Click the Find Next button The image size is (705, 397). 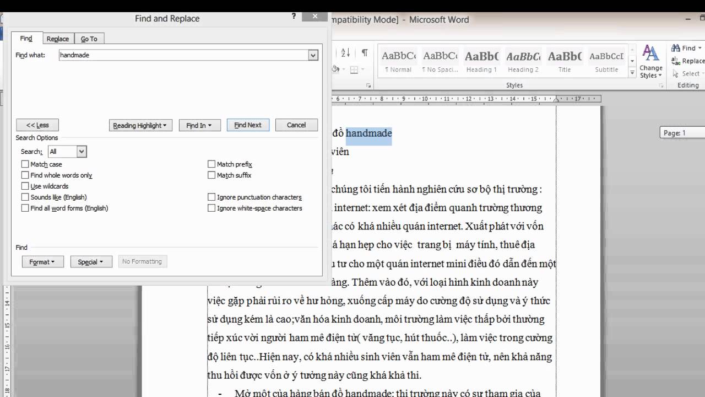[248, 125]
